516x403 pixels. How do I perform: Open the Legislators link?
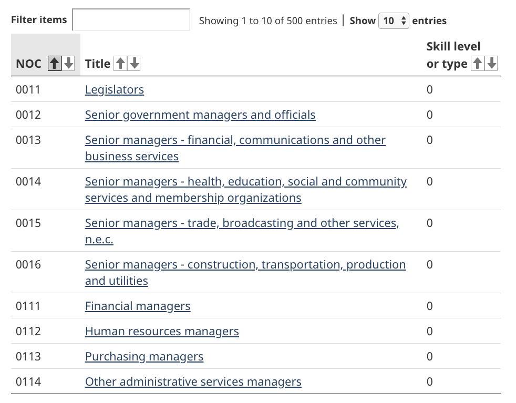click(x=115, y=89)
